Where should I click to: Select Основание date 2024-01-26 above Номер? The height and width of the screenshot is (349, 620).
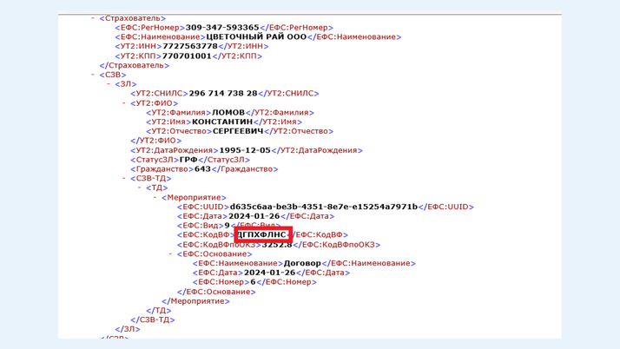click(x=269, y=273)
